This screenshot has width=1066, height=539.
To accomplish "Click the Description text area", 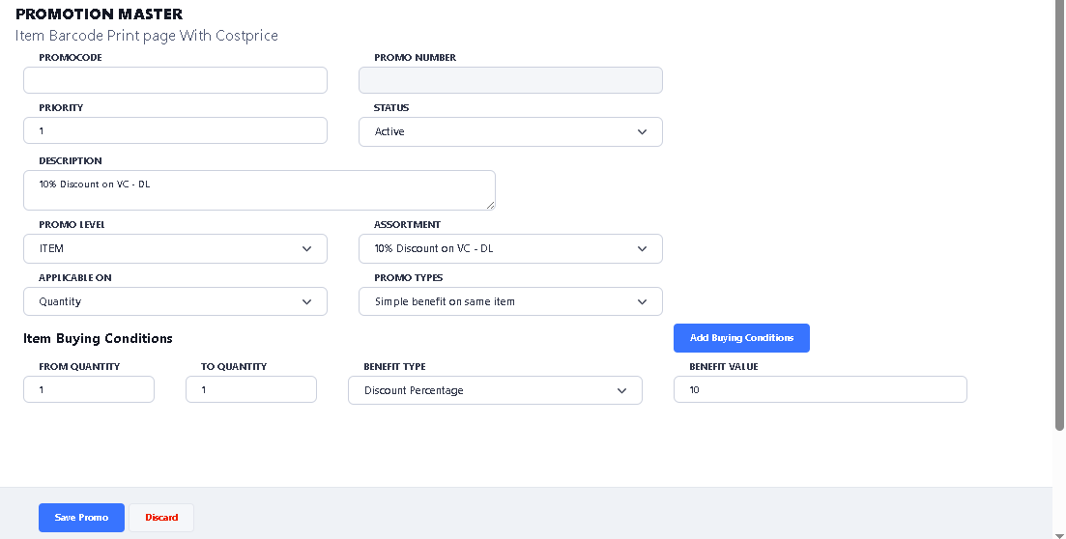I will pos(259,190).
